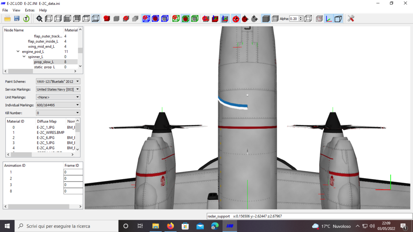413x232 pixels.
Task: Click the plain gray cube beside the red cube
Action: coord(116,19)
